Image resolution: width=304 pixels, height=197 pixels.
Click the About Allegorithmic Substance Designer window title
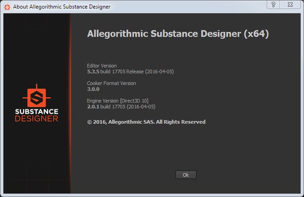62,7
